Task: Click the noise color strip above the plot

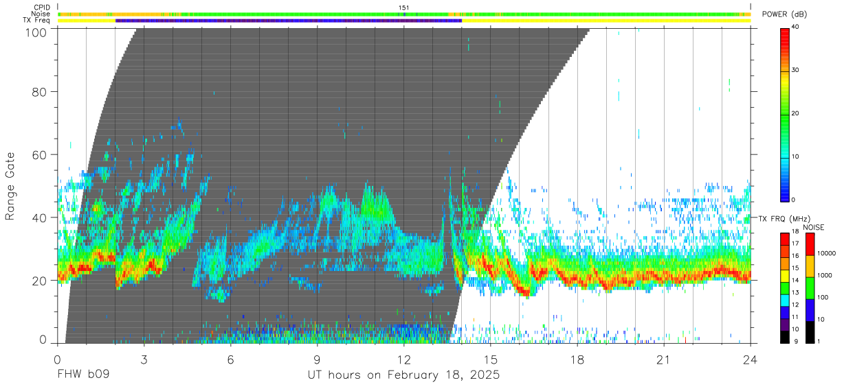Action: coord(404,14)
